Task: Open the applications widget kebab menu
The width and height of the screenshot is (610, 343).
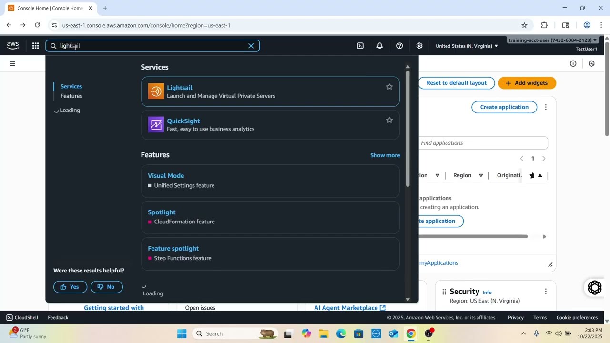Action: (x=546, y=107)
